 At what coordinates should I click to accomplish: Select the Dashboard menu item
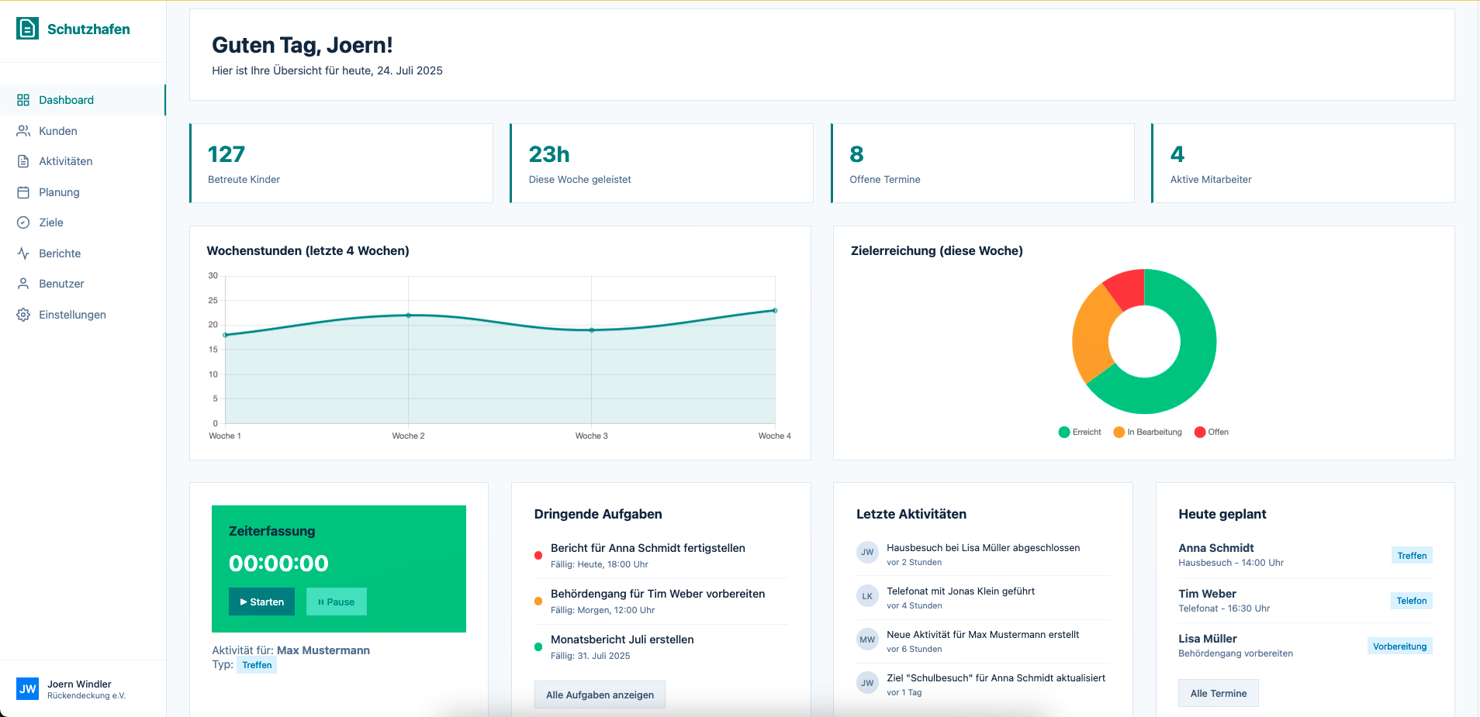[66, 100]
